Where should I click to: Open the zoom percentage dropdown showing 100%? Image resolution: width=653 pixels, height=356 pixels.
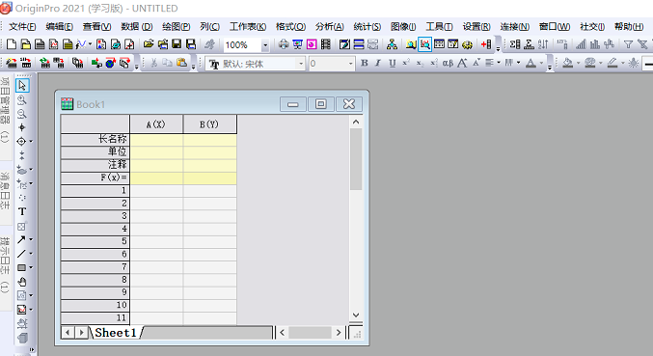click(x=265, y=45)
